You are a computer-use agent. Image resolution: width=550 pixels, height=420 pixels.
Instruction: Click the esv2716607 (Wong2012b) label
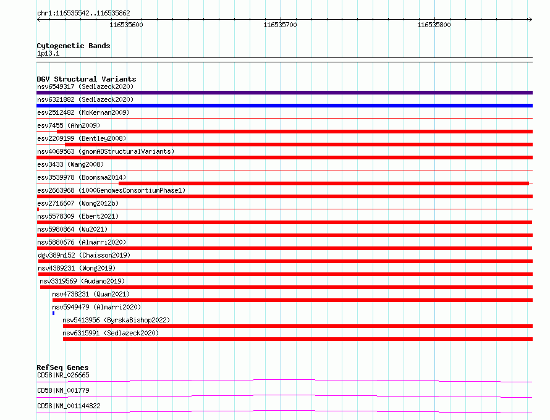tap(78, 203)
